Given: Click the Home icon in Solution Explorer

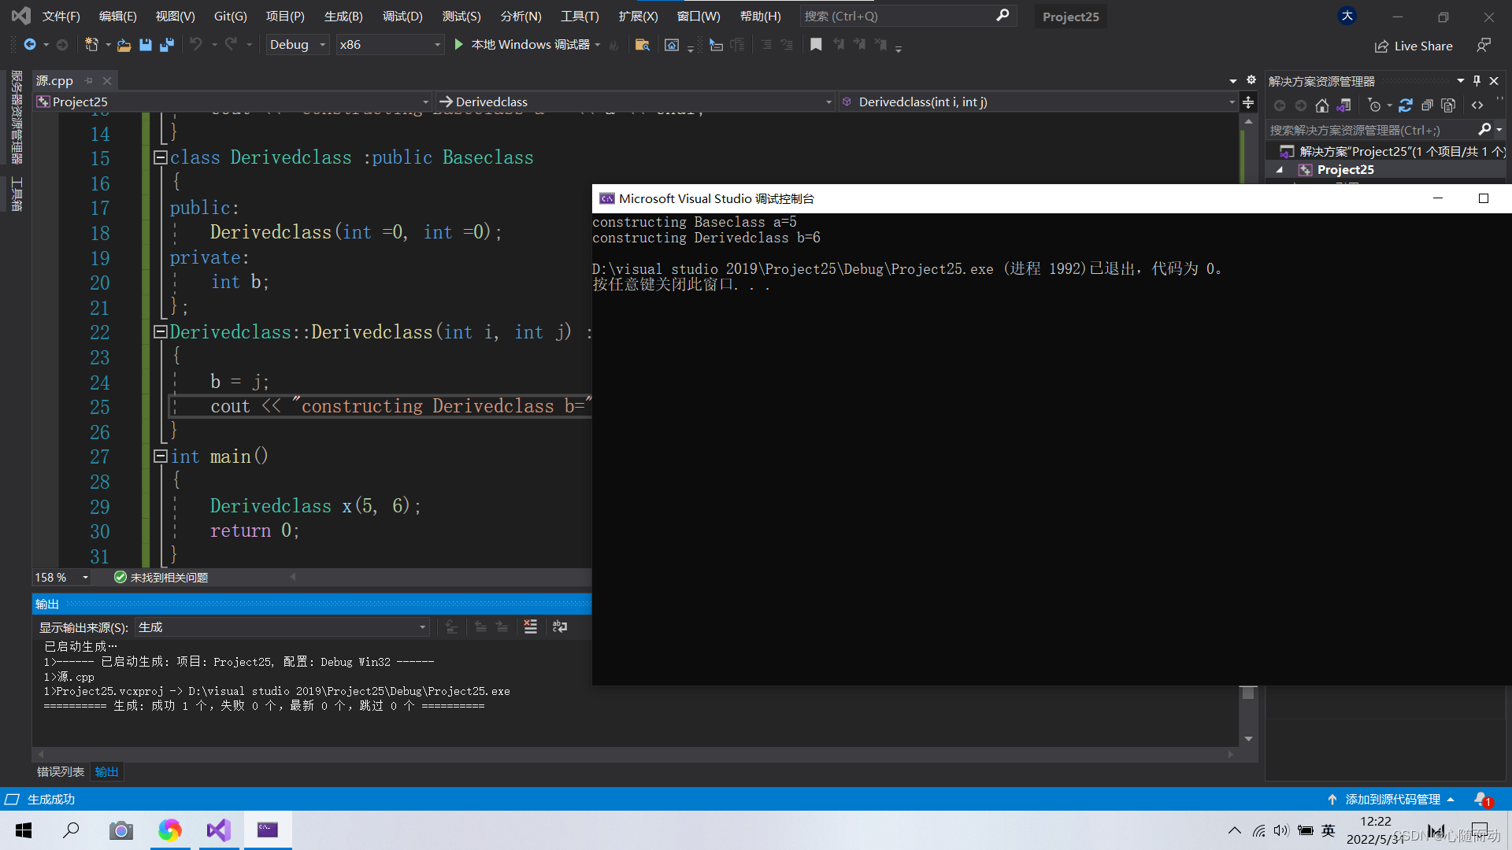Looking at the screenshot, I should pyautogui.click(x=1322, y=105).
